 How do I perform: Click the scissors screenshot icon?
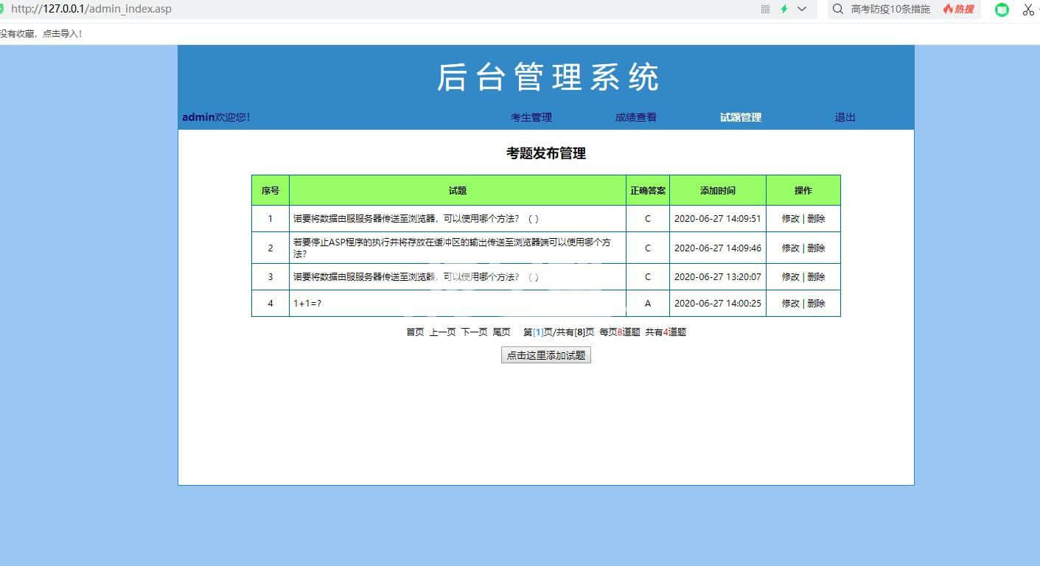click(x=1028, y=10)
